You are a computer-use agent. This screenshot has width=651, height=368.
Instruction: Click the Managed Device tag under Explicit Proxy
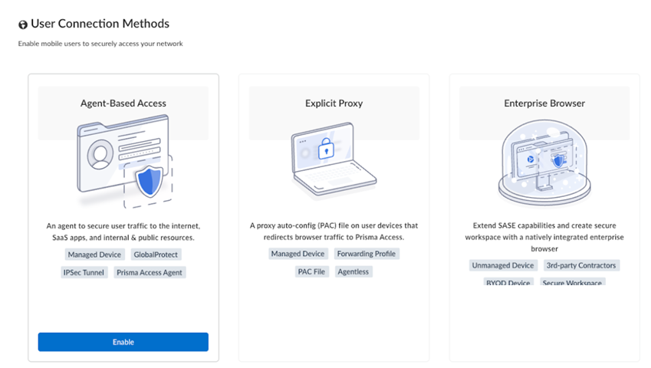click(298, 253)
